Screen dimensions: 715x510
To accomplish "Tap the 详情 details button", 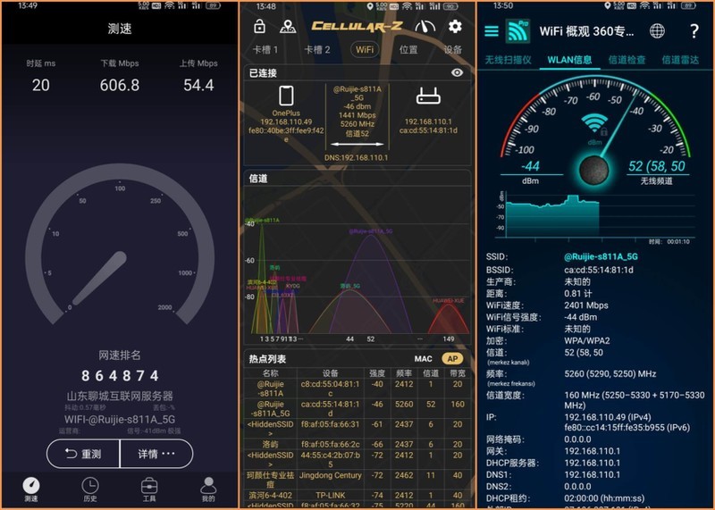I will coord(156,454).
